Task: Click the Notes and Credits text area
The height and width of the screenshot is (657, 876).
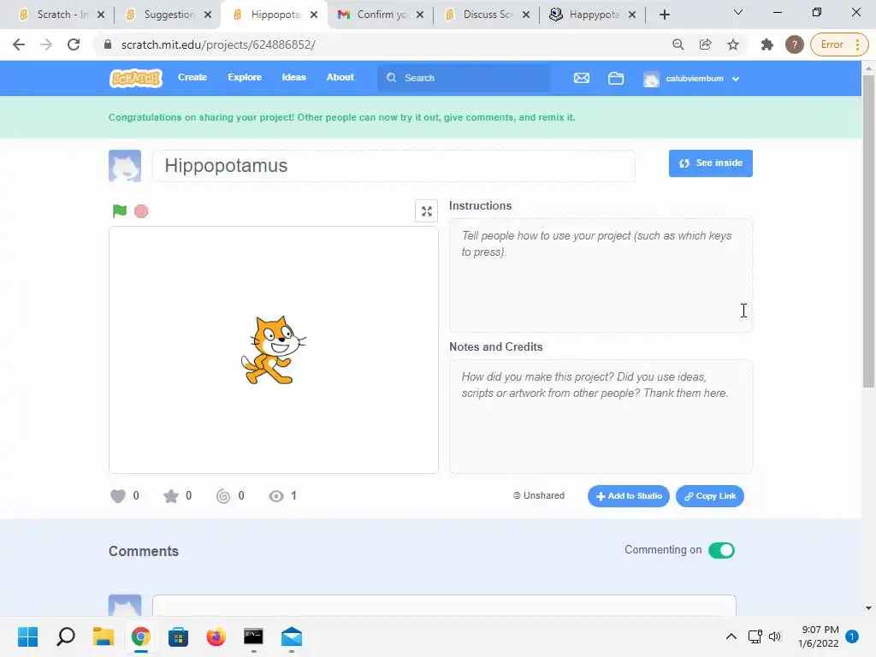Action: [601, 417]
